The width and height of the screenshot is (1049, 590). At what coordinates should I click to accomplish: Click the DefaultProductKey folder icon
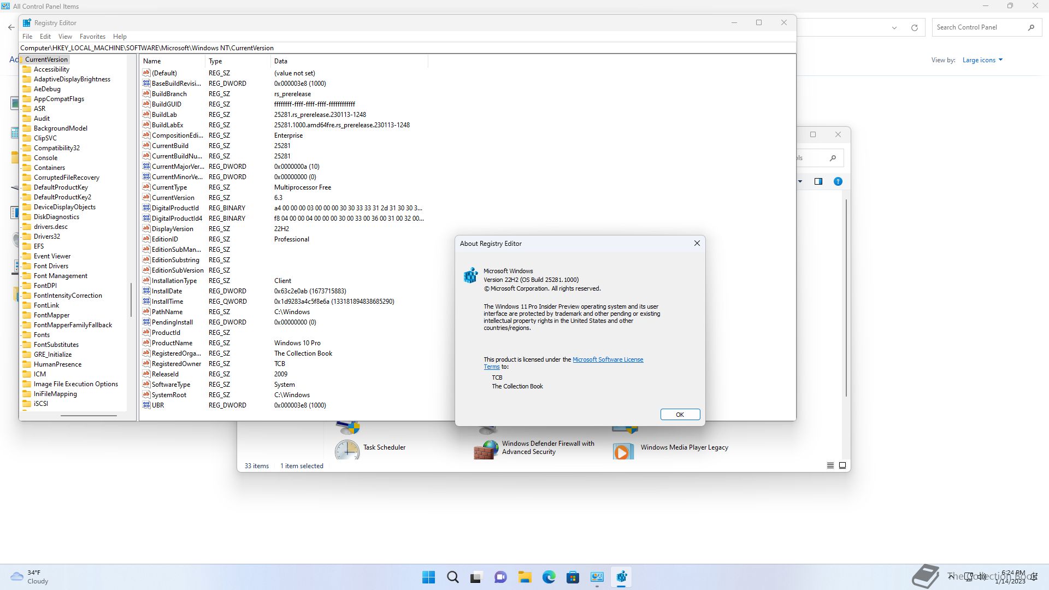(x=27, y=187)
